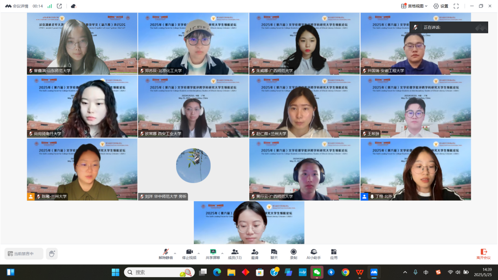The height and width of the screenshot is (280, 498).
Task: Open the 共享屏幕 screen share icon
Action: tap(213, 254)
